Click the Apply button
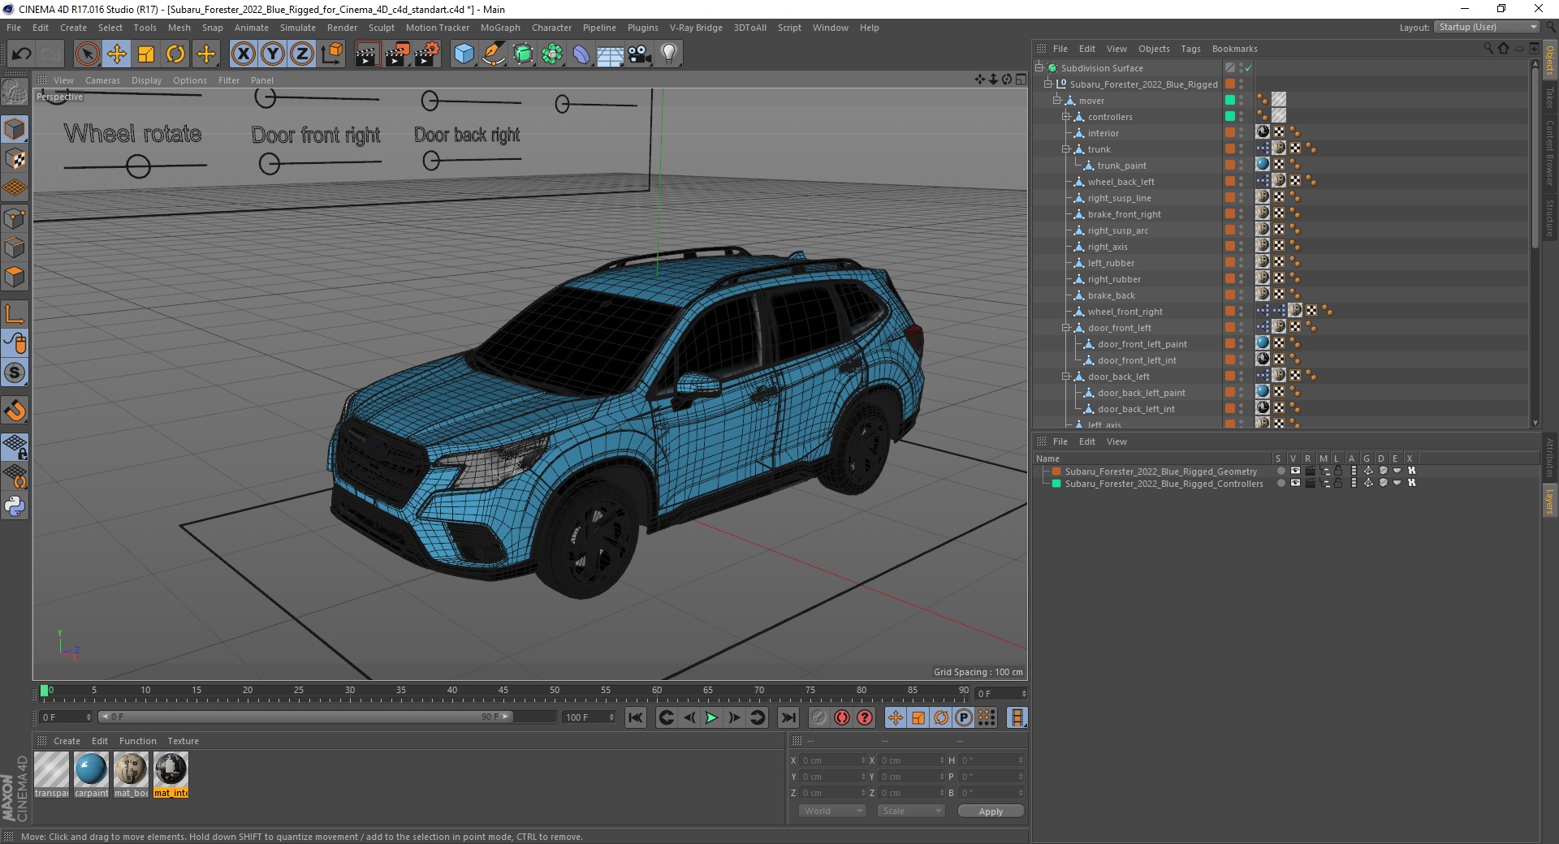The width and height of the screenshot is (1559, 844). pos(991,812)
